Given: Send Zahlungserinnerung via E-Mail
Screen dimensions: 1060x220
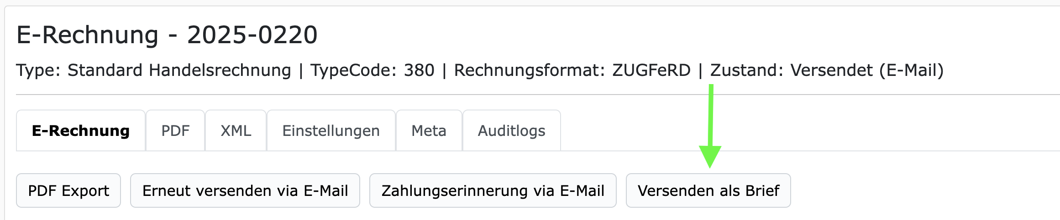Looking at the screenshot, I should [493, 190].
